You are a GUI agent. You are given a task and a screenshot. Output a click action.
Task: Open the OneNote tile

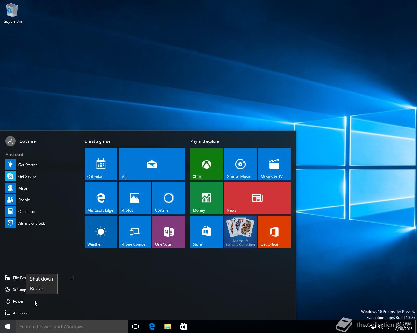(169, 232)
